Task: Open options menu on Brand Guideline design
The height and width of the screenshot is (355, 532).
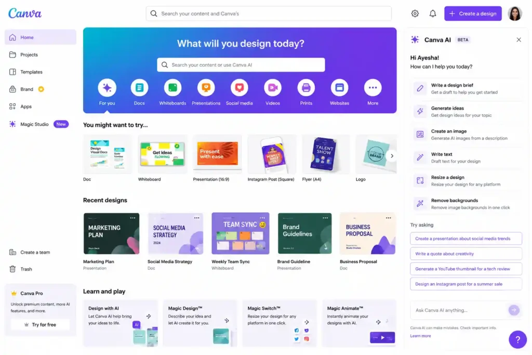Action: [325, 218]
